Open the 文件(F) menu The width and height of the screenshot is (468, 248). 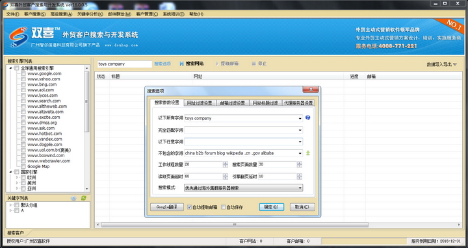[12, 14]
